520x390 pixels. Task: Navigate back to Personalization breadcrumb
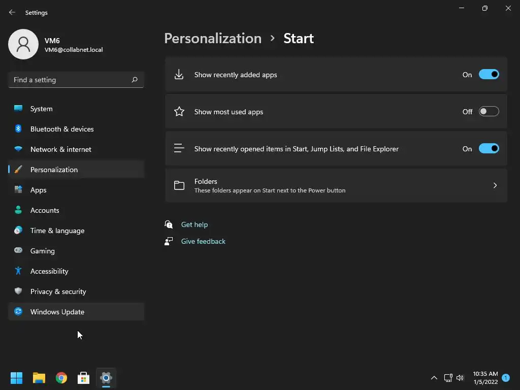[213, 39]
